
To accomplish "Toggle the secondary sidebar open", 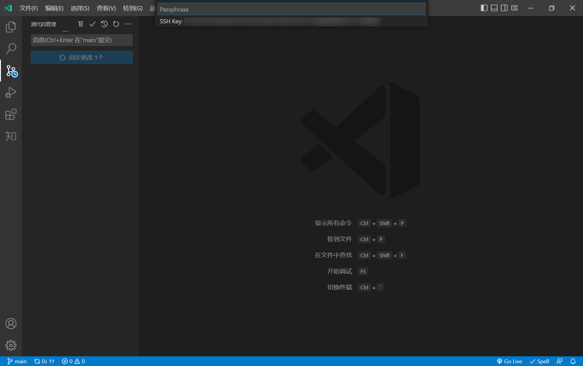I will (504, 8).
